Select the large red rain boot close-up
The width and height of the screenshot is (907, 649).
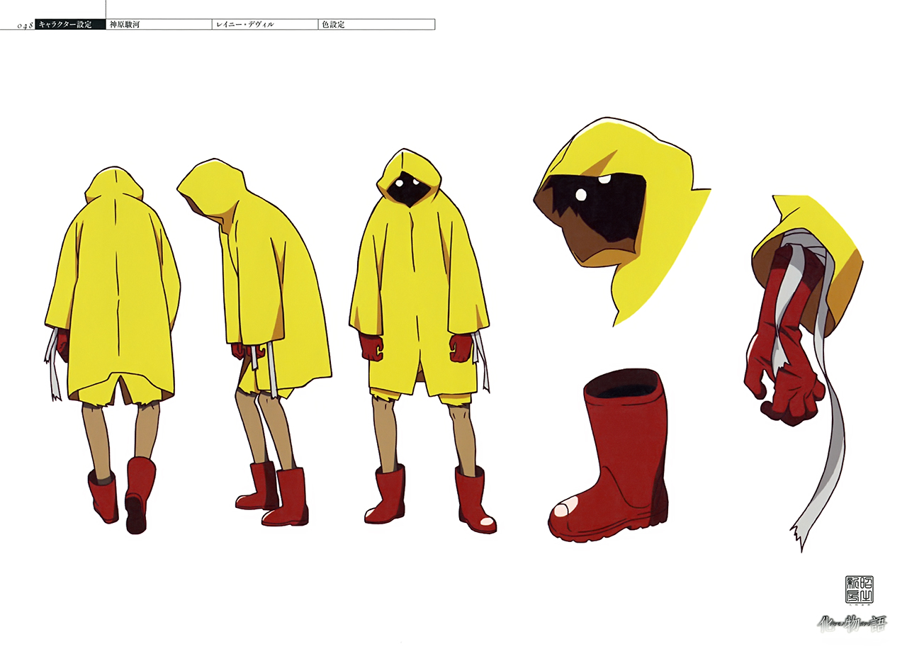click(x=609, y=456)
